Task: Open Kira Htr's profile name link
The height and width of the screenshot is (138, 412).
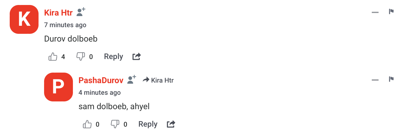Action: coord(58,12)
